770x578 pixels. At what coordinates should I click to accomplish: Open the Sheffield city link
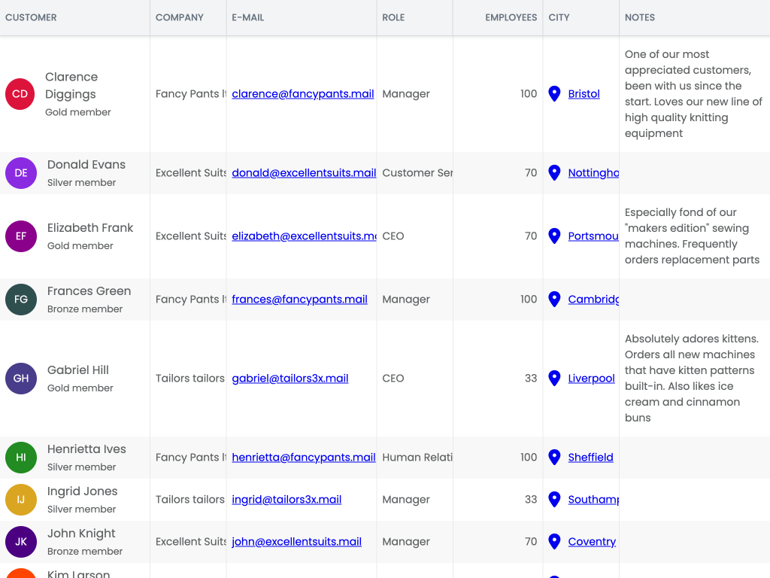[x=590, y=458]
